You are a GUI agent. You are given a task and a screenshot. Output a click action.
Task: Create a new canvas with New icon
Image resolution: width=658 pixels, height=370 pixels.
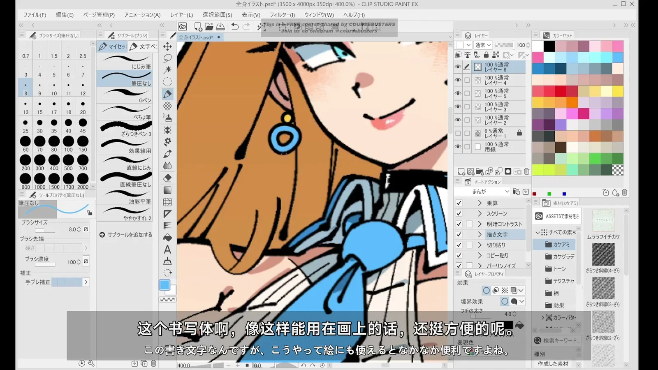pyautogui.click(x=198, y=27)
